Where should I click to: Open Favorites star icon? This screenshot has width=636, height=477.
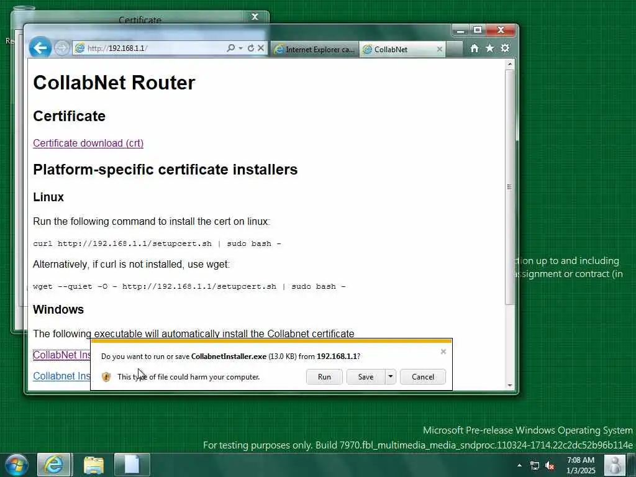tap(490, 48)
